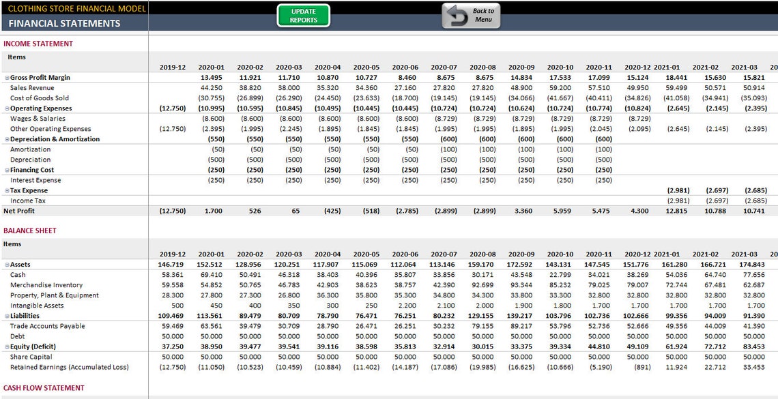This screenshot has height=399, width=778.
Task: Select the Retained Earnings row label
Action: (68, 366)
